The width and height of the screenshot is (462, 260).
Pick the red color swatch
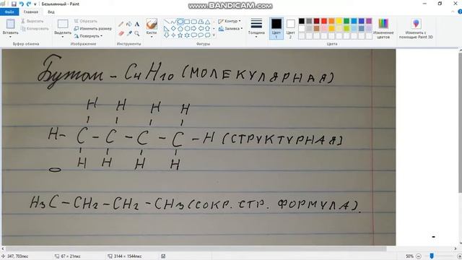point(324,21)
